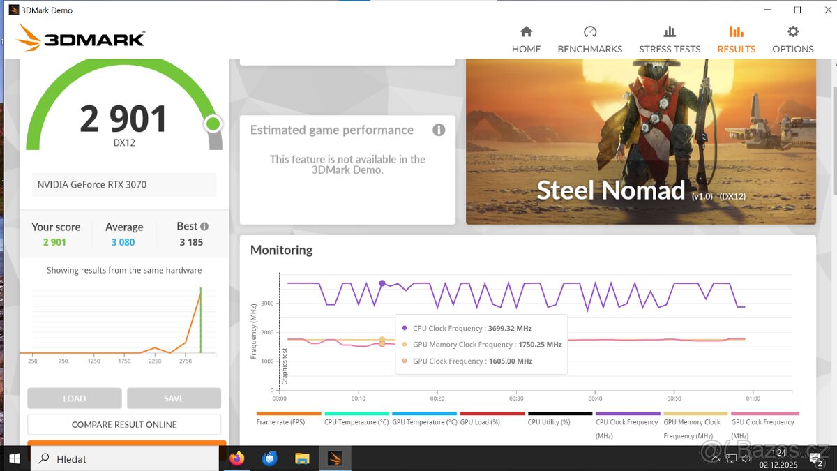This screenshot has height=471, width=837.
Task: Toggle the CPU Clock Frequency legend entry
Action: click(628, 426)
